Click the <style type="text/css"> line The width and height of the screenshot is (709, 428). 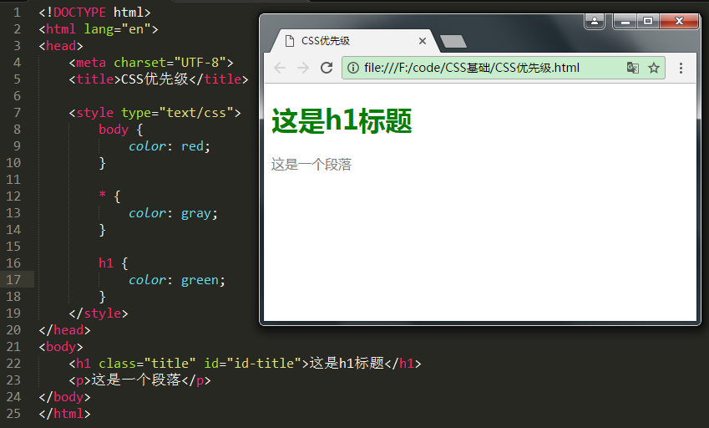click(x=154, y=113)
